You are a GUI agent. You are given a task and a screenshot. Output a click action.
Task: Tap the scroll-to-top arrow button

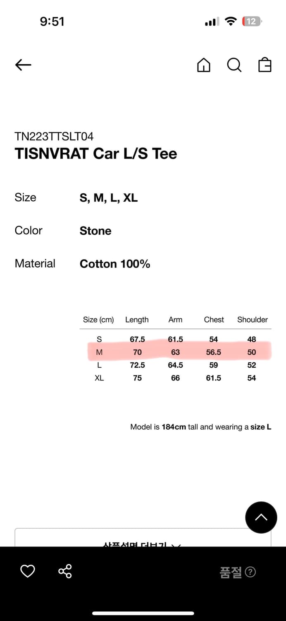pos(261,517)
